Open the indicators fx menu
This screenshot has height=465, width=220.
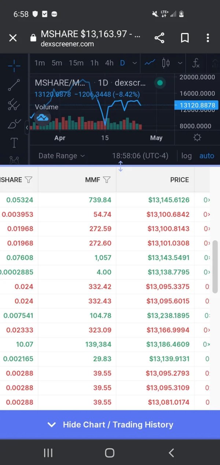(x=196, y=63)
